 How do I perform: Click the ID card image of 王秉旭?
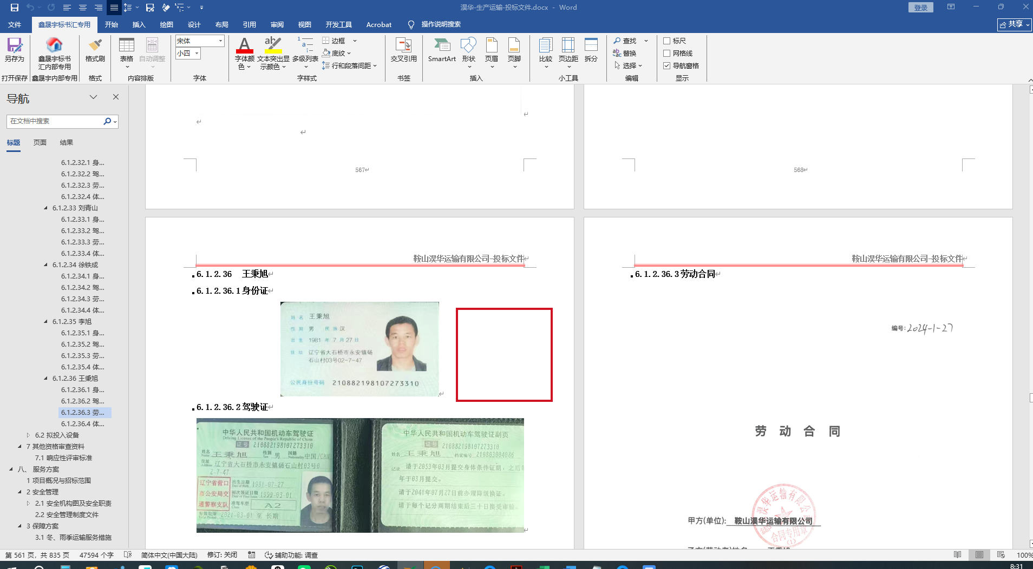pos(359,349)
